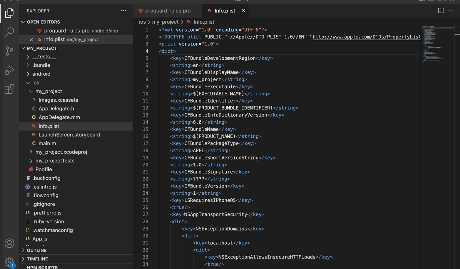
Task: Expand the OUTLINE section
Action: pyautogui.click(x=37, y=250)
